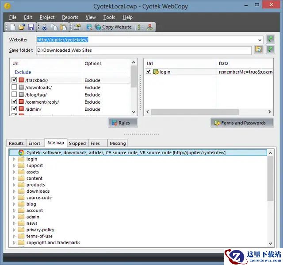Click the Chrome icon on sitemap root
This screenshot has height=265, width=283.
pyautogui.click(x=21, y=153)
